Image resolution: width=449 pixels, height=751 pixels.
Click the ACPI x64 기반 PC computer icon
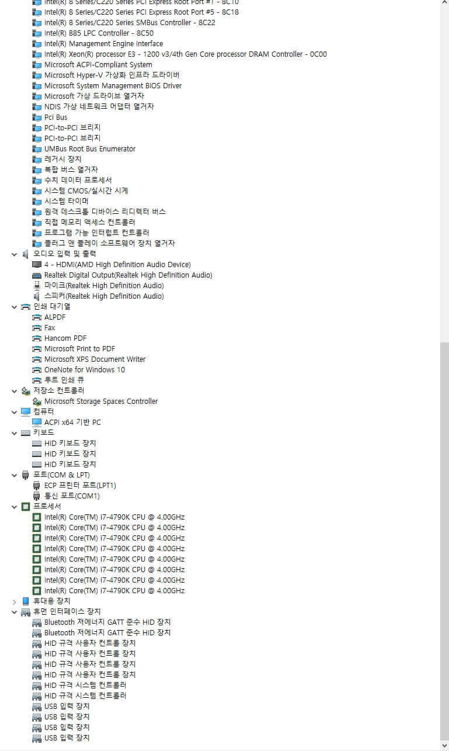click(x=37, y=422)
